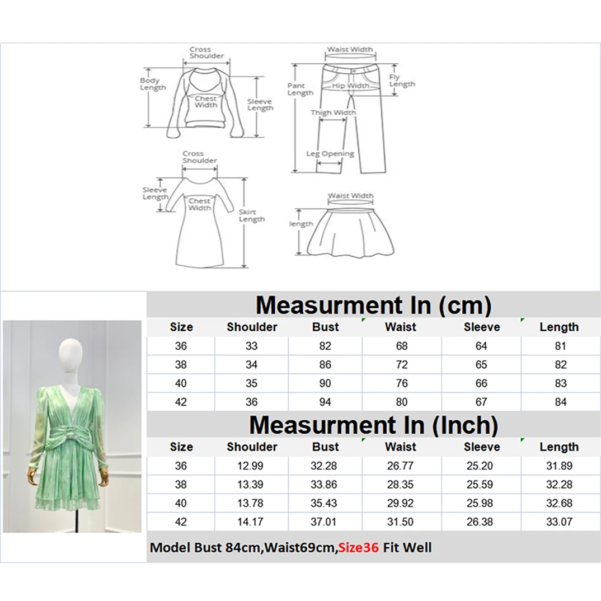Viewport: 601px width, 601px height.
Task: Click the 'Waist' header in Inch table
Action: [x=401, y=447]
